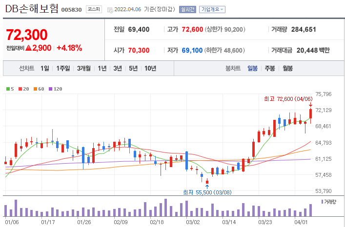Click the red up-triangle price change icon
Viewport: 345px width, 227px height.
tap(29, 48)
